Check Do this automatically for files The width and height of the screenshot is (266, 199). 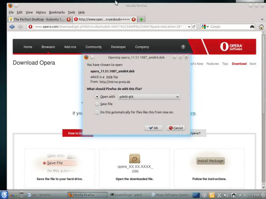pos(97,112)
